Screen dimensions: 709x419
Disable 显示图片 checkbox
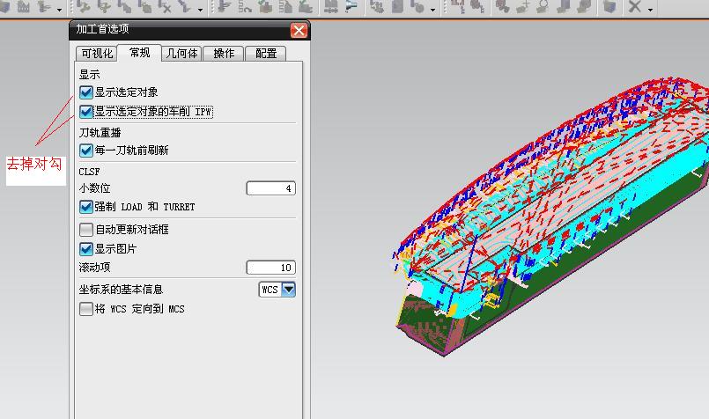(86, 249)
